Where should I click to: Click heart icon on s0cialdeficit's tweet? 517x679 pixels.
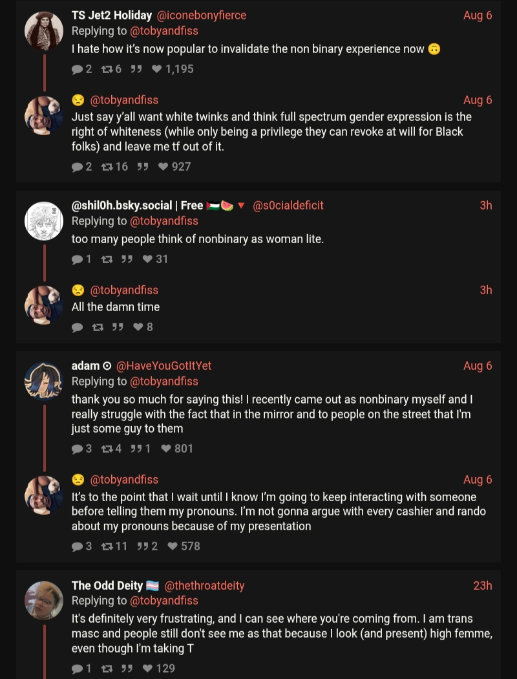tap(147, 259)
